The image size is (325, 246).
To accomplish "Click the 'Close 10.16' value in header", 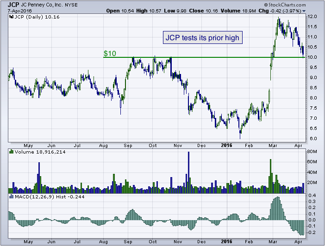I will [203, 11].
